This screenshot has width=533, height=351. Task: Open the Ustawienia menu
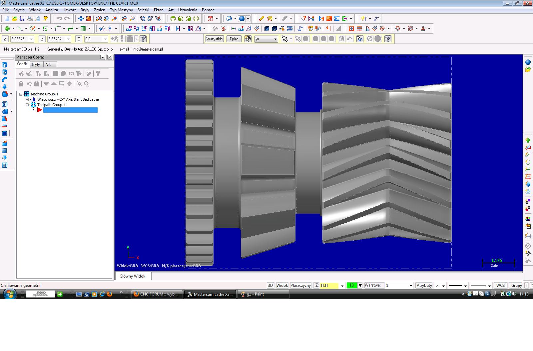tap(188, 10)
